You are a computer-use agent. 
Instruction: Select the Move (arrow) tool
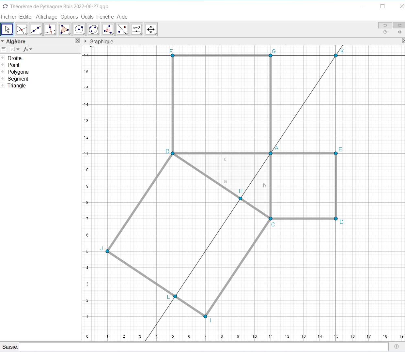tap(7, 29)
